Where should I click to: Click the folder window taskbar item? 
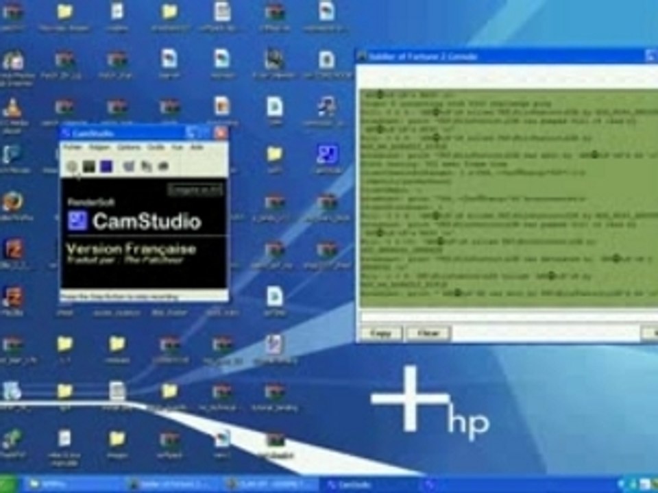click(71, 485)
